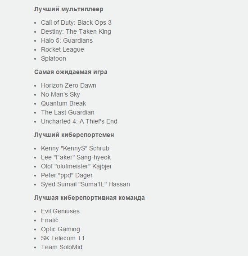Viewport: 248px width, 256px height.
Task: Select Kenny "KennyS" Schrub entry
Action: click(75, 148)
